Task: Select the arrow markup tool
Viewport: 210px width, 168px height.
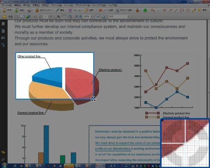Action: [x=170, y=10]
